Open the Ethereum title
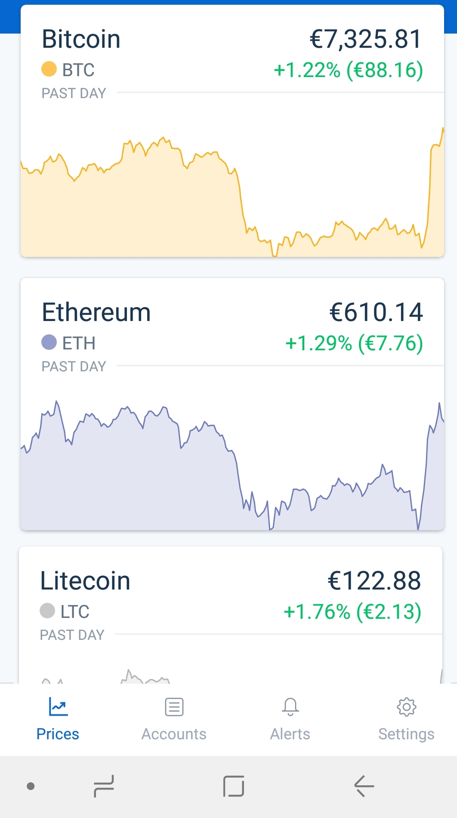This screenshot has height=818, width=457. click(96, 312)
